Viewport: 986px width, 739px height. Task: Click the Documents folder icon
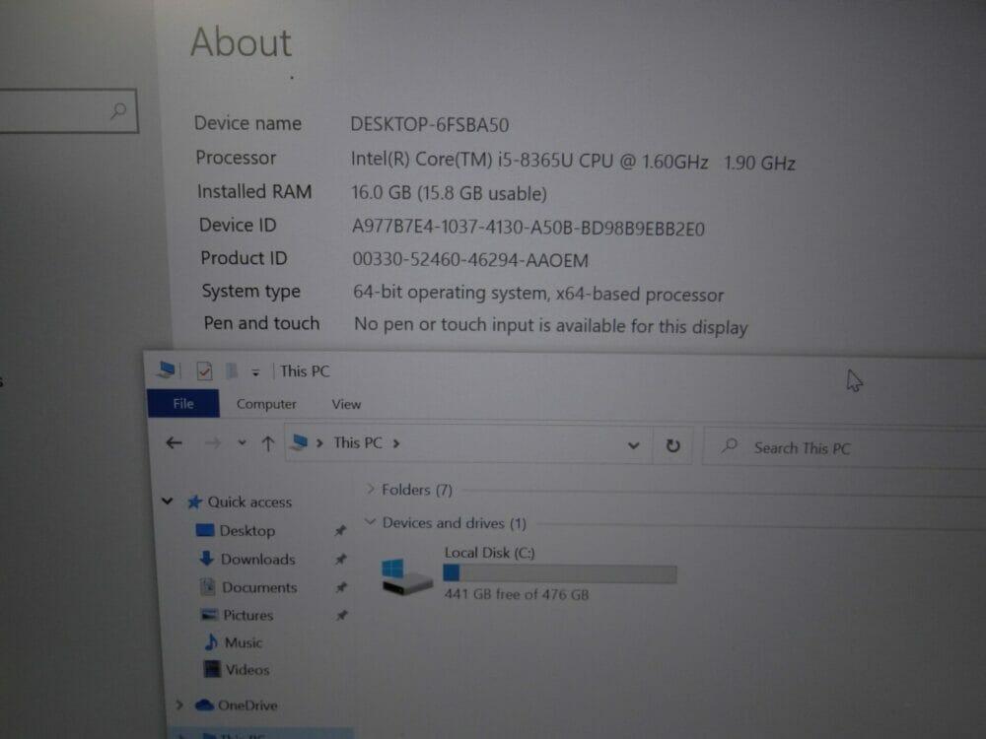(208, 587)
